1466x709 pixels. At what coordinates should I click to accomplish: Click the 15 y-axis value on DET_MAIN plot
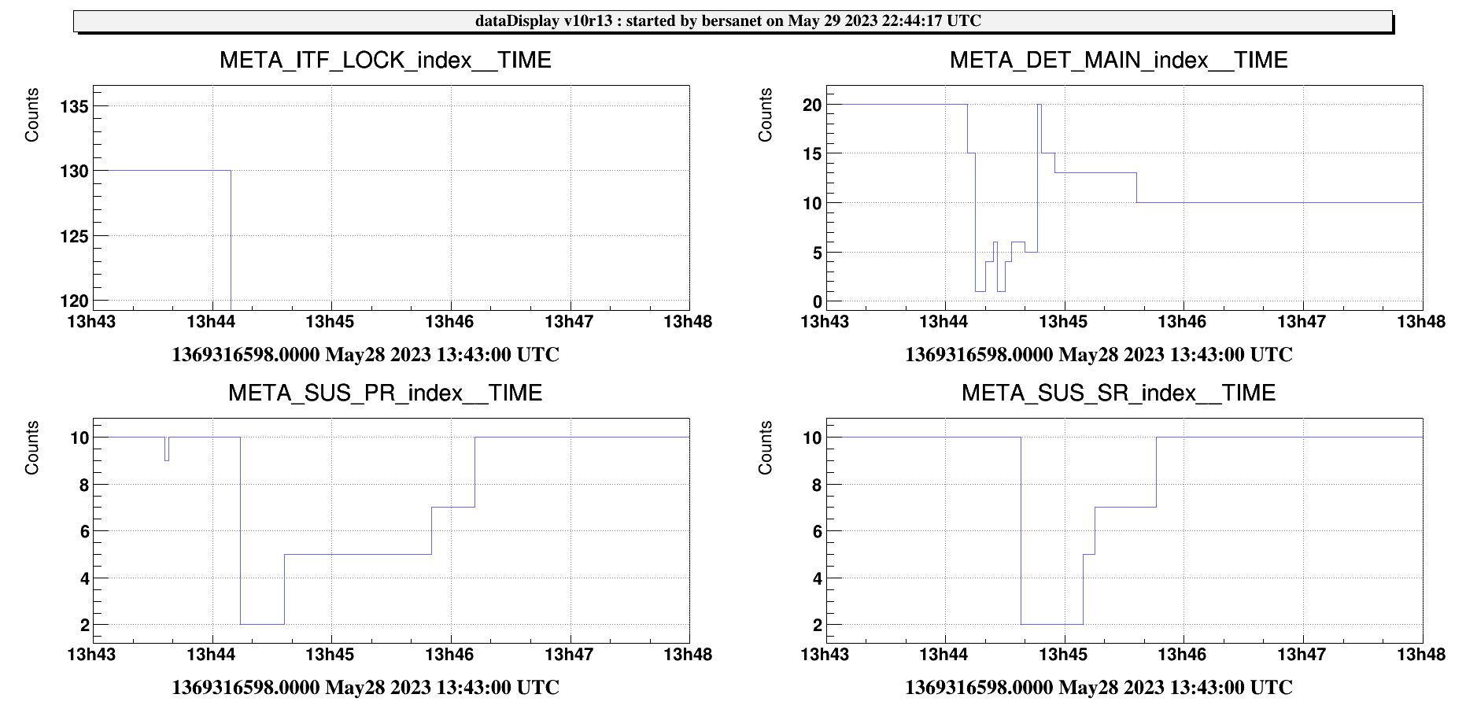click(811, 154)
